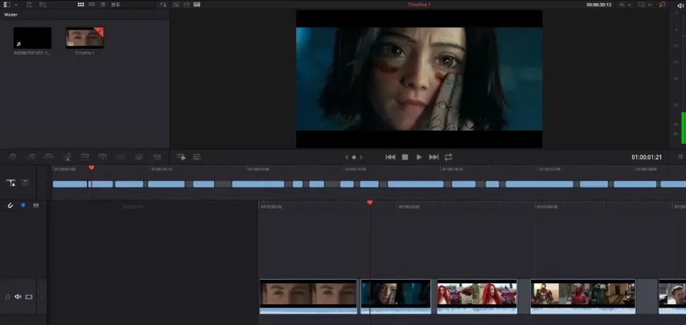
Task: Select the source tape viewer mode icon
Action: [186, 4]
